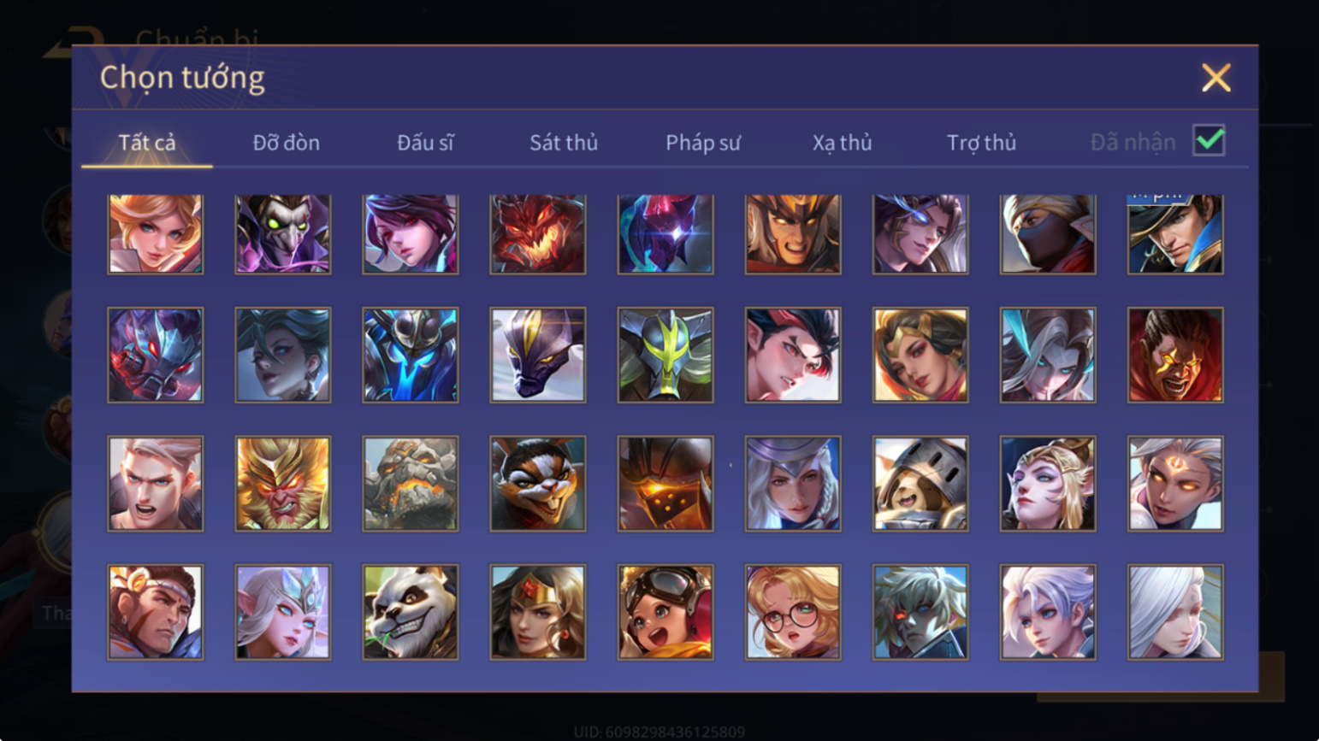Filter by the Xạ thủ tab
This screenshot has width=1319, height=741.
843,143
